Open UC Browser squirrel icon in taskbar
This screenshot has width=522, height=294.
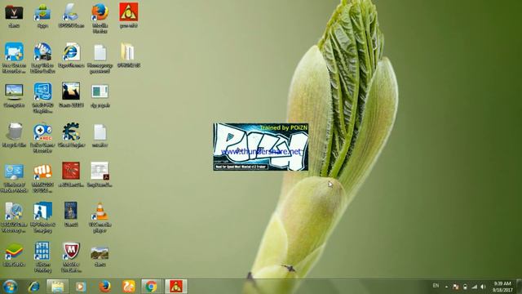(x=129, y=287)
